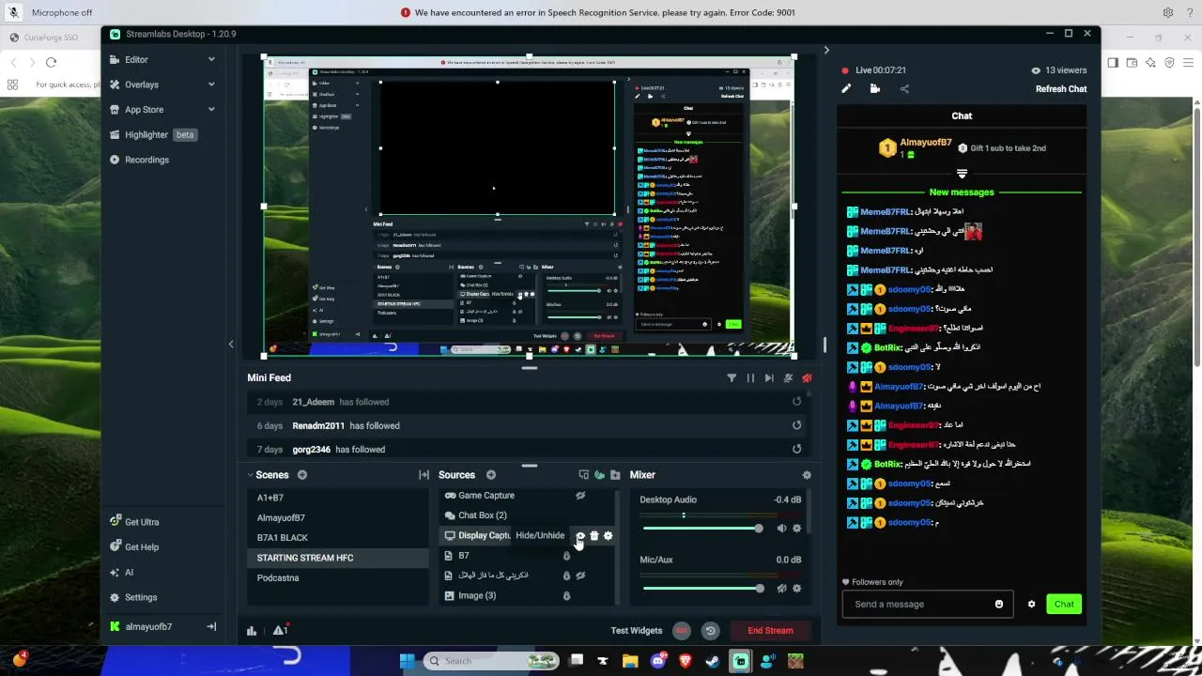Click Windows taskbar Search box
The height and width of the screenshot is (676, 1202).
(x=489, y=661)
